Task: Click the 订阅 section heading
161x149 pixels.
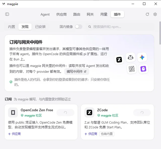Action: pos(8,99)
